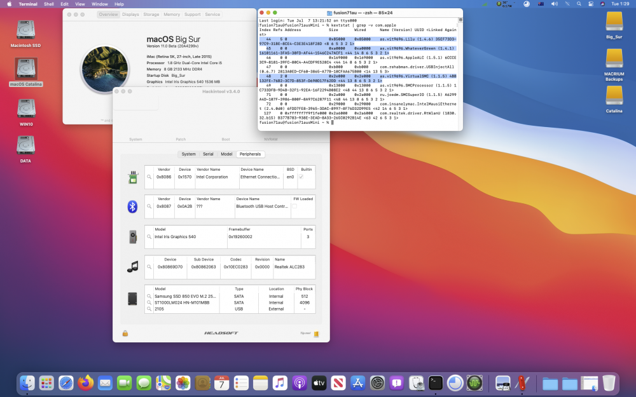Click the lock icon in Hackintool footer
The height and width of the screenshot is (397, 636).
pos(125,333)
